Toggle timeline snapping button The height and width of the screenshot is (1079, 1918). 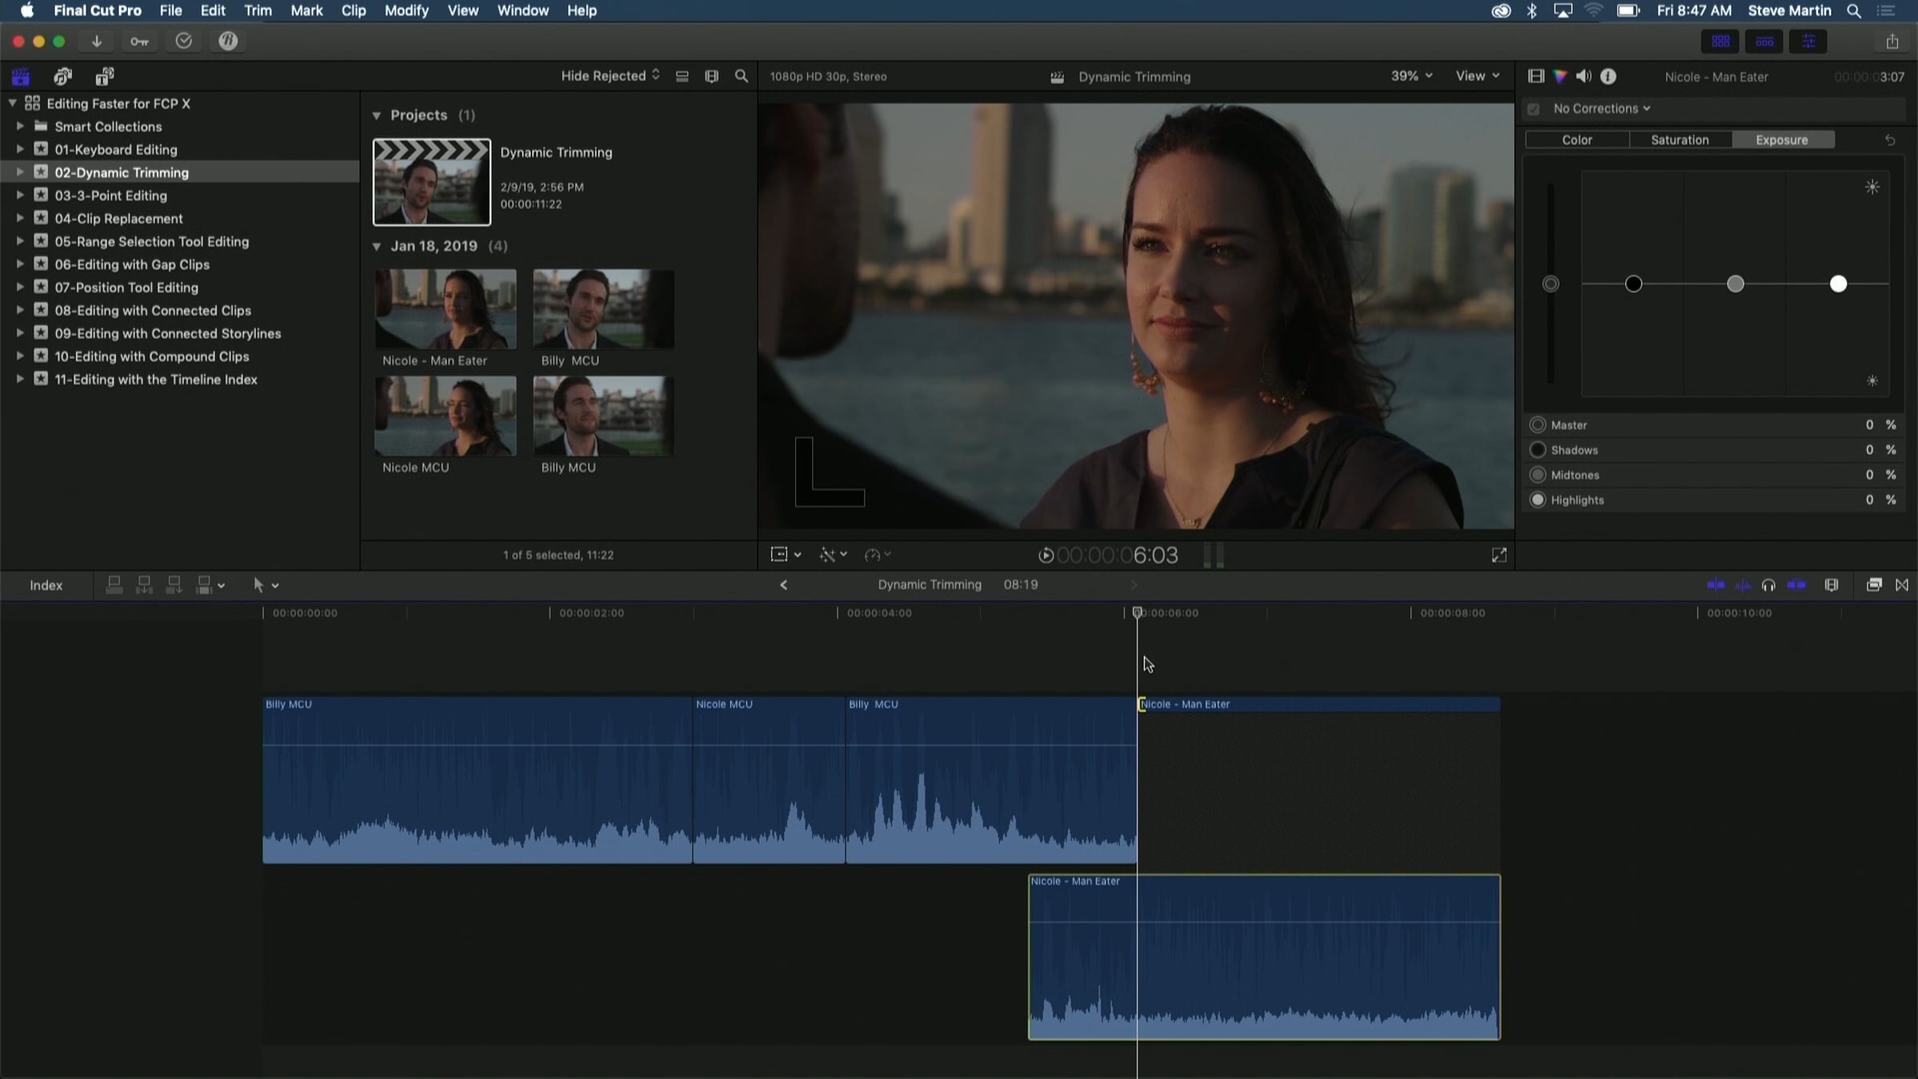point(1796,585)
